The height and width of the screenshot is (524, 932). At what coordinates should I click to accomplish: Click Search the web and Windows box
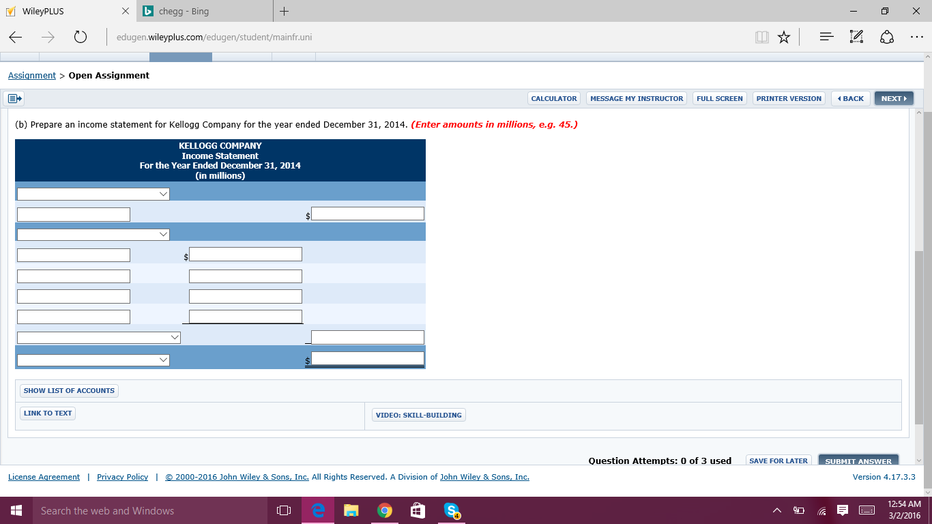pos(150,510)
